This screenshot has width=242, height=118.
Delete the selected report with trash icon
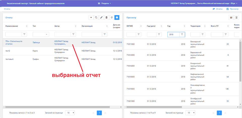coord(106,18)
